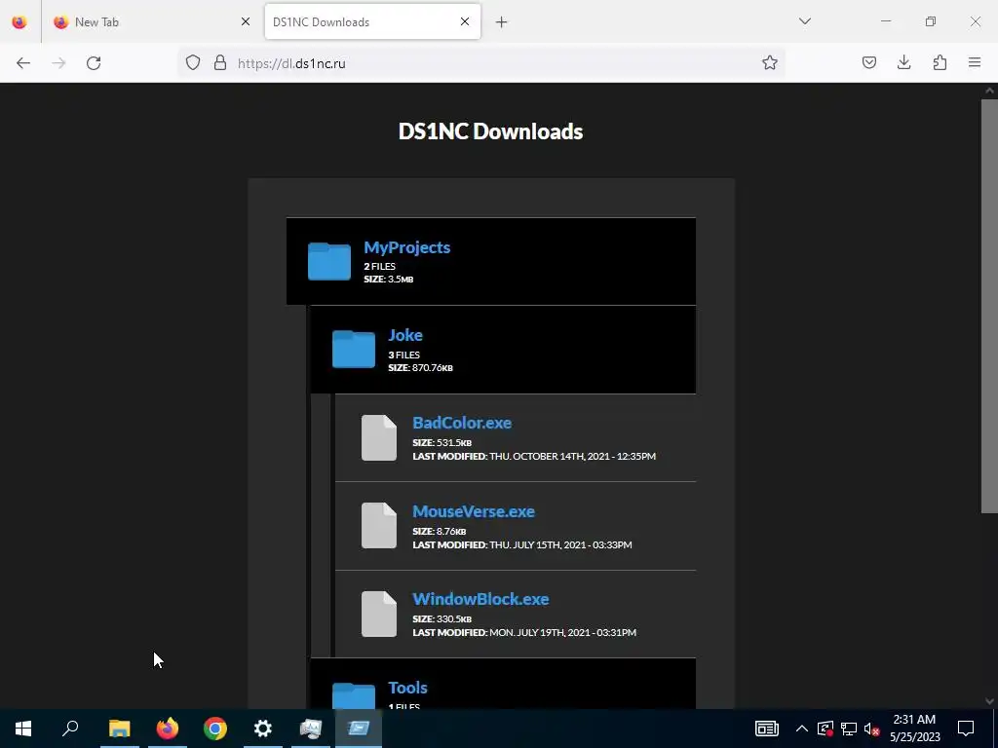Close the New Tab tab
The image size is (998, 748).
click(245, 21)
